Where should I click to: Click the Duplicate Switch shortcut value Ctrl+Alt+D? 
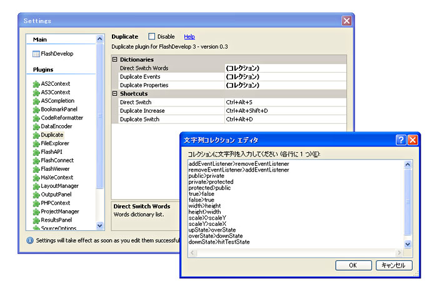click(286, 119)
